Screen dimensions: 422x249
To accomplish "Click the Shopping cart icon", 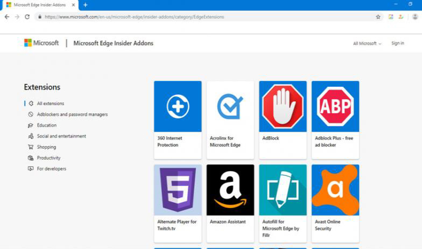I will coord(31,147).
